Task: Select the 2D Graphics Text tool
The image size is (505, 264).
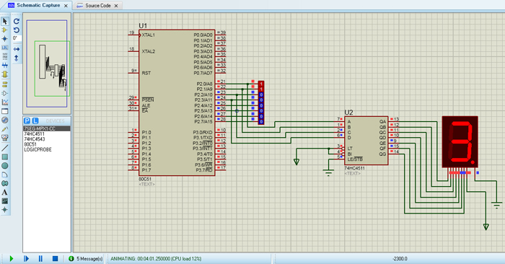Action: pos(4,192)
